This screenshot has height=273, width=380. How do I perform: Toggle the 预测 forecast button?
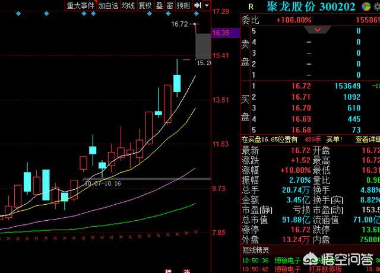[183, 5]
